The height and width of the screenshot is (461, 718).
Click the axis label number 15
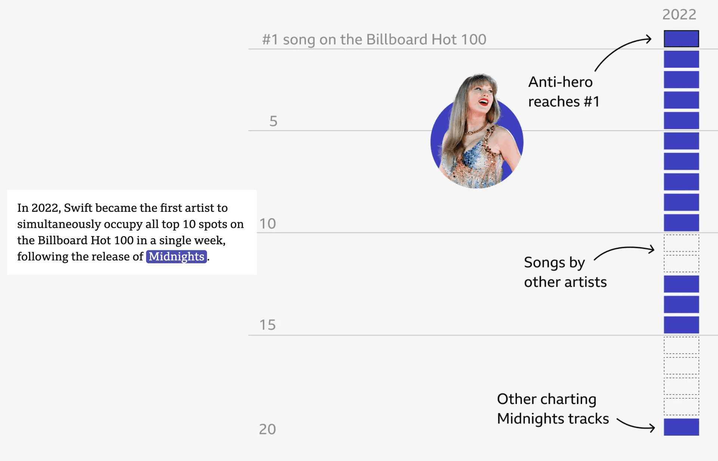268,325
